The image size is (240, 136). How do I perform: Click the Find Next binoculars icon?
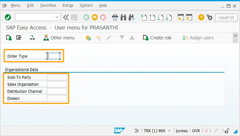[x=132, y=17]
